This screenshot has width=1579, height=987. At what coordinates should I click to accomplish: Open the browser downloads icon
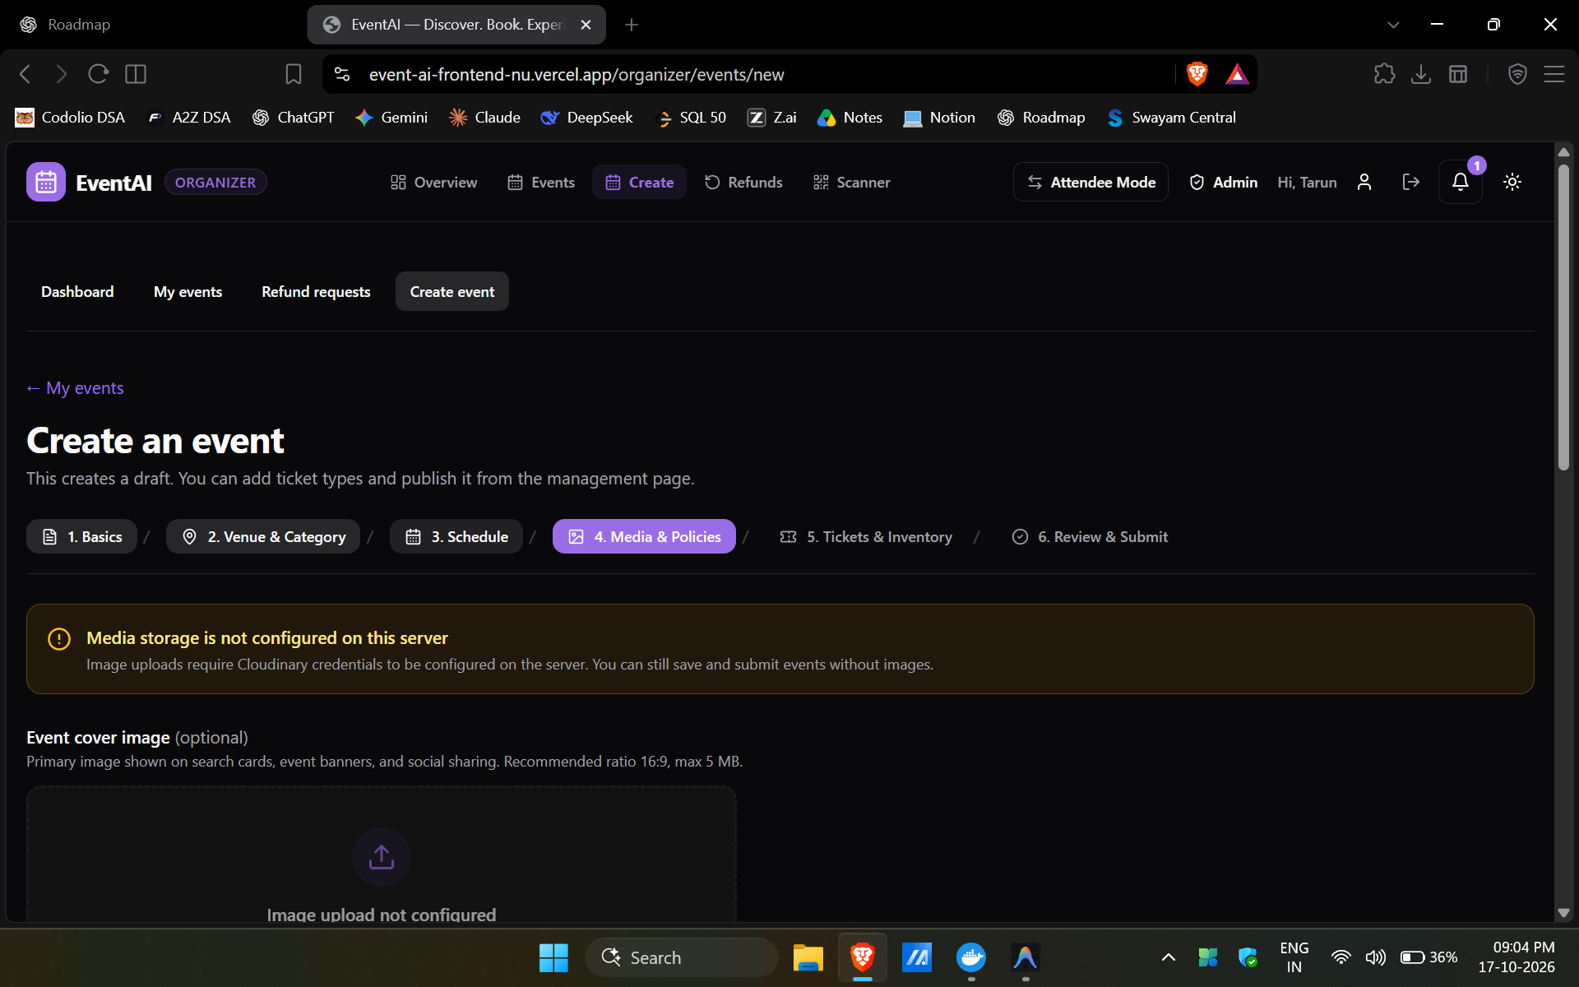1420,74
